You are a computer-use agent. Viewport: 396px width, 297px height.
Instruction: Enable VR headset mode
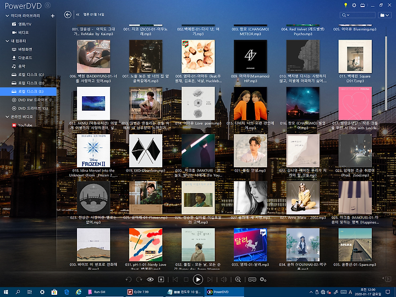tap(252, 279)
